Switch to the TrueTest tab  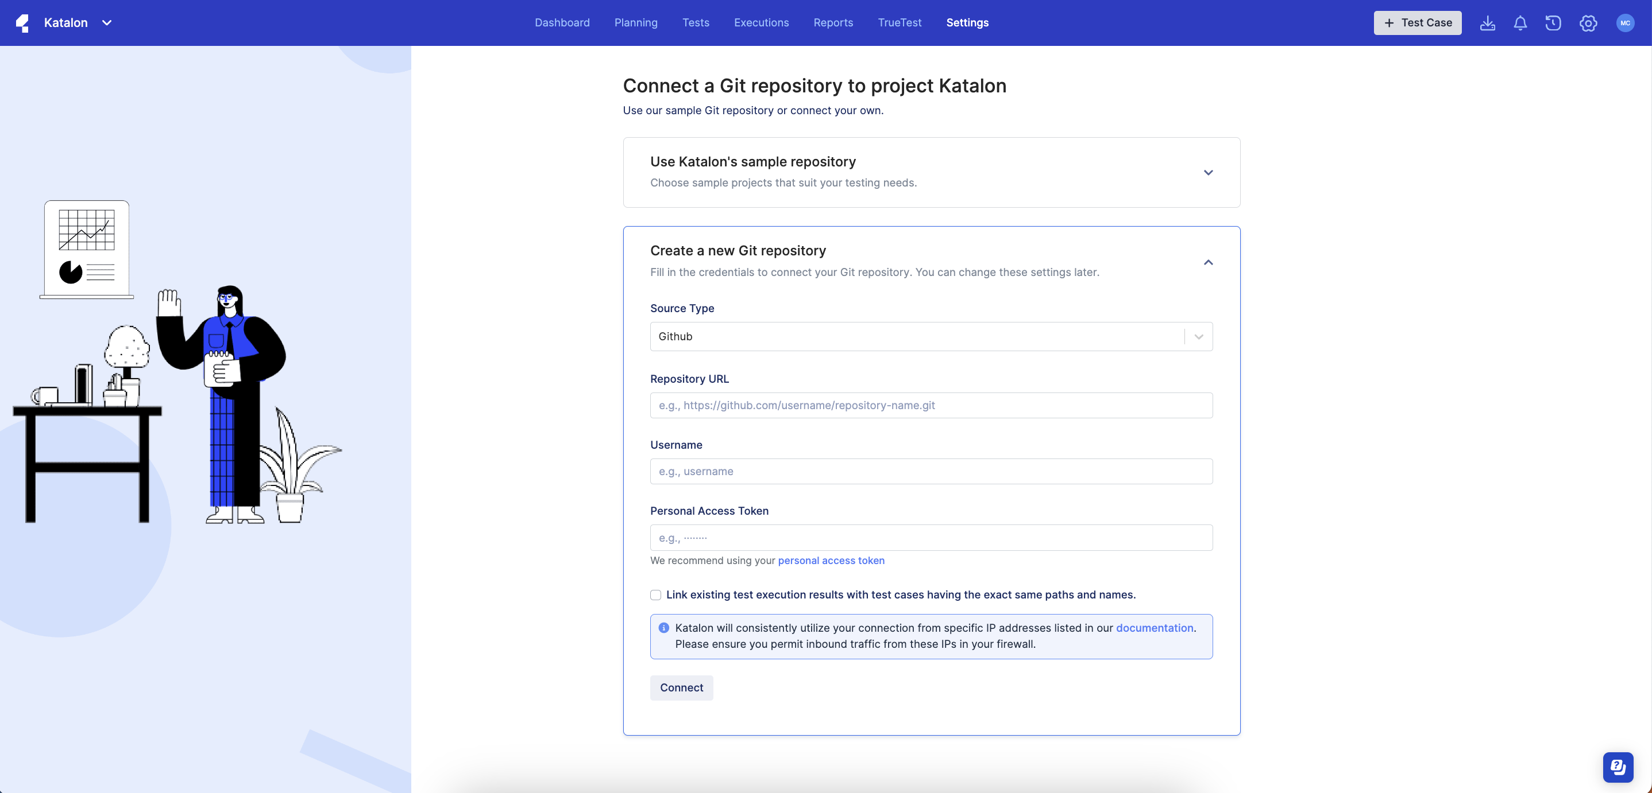900,22
